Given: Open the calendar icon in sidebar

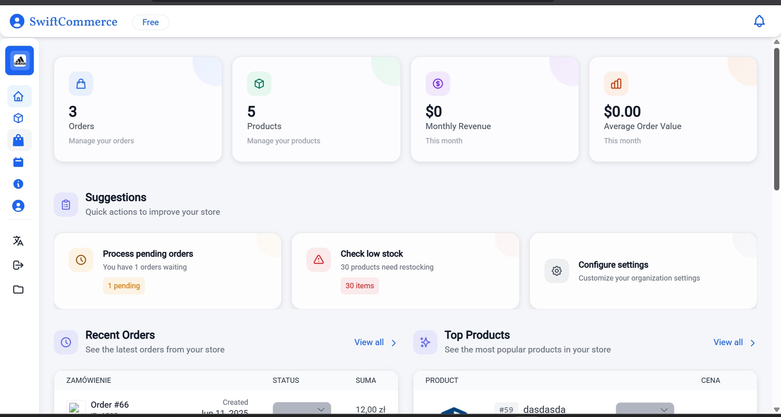Looking at the screenshot, I should (19, 162).
